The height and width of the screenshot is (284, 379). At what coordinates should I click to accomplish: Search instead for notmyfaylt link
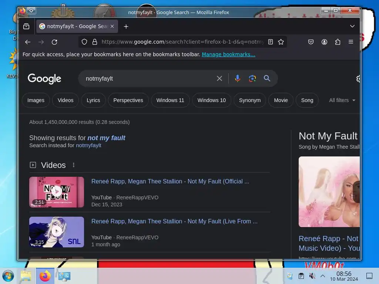[x=88, y=145]
